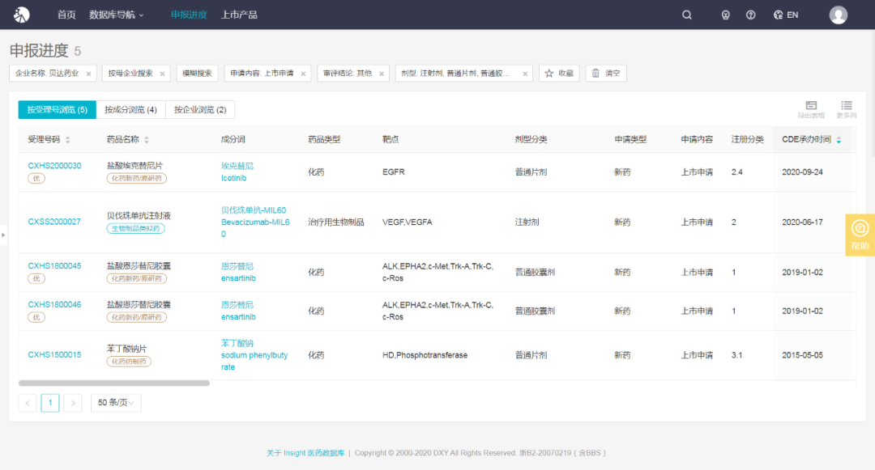Sort by 受理号码 column arrows
875x470 pixels.
(67, 140)
